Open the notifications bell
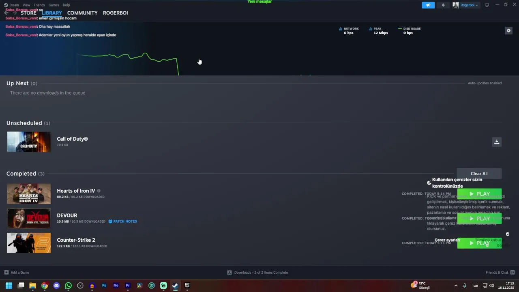 click(443, 5)
